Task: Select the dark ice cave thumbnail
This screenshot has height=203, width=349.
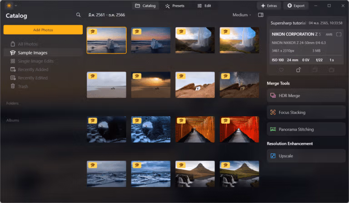Action: (x=106, y=129)
